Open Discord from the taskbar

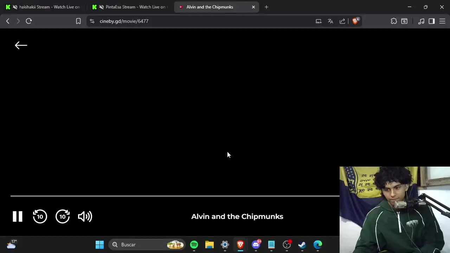pyautogui.click(x=256, y=245)
